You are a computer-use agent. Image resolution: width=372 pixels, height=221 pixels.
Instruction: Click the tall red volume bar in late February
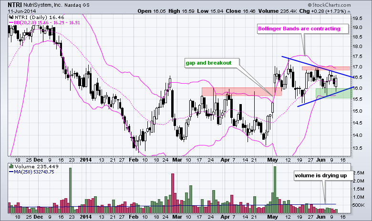point(173,193)
